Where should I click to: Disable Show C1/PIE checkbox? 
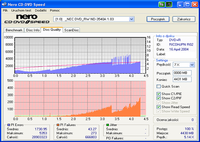click(x=158, y=94)
